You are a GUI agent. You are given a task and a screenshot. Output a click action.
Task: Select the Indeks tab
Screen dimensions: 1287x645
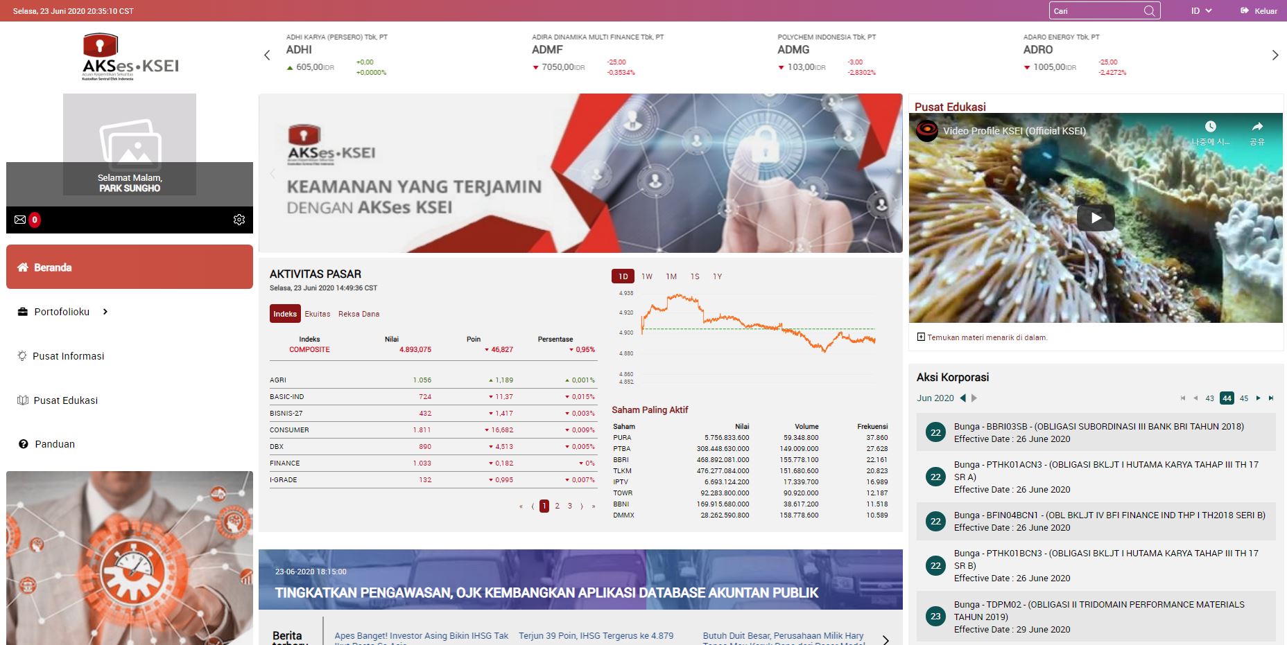(x=285, y=314)
